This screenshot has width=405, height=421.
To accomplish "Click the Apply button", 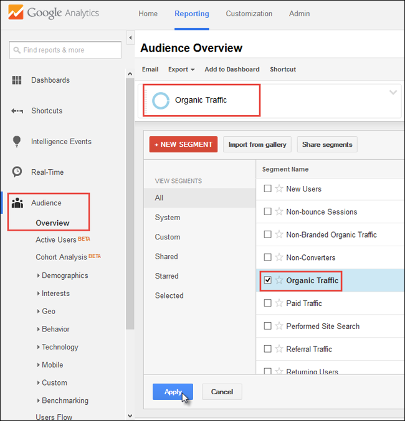I will [x=173, y=392].
